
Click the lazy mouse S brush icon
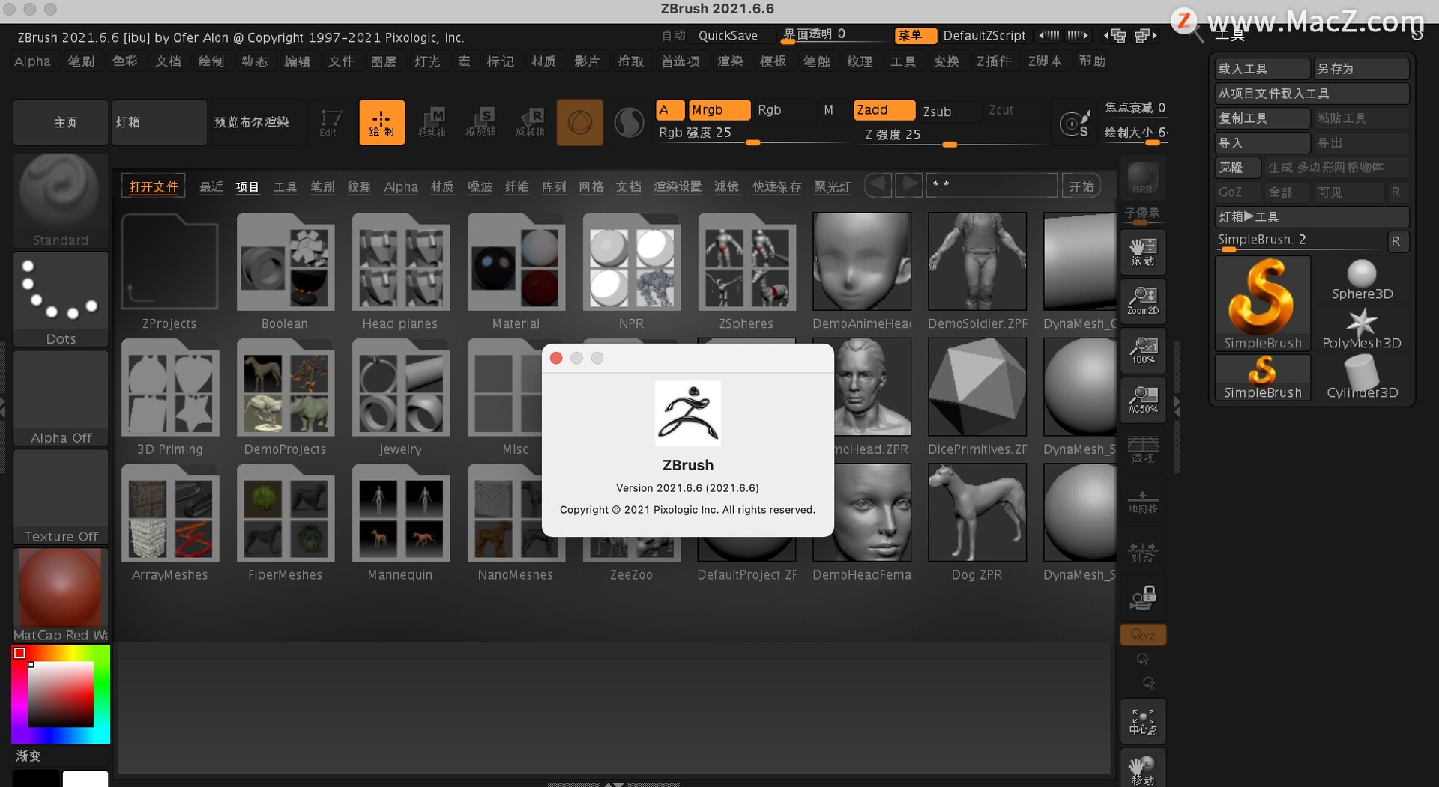pos(1074,123)
